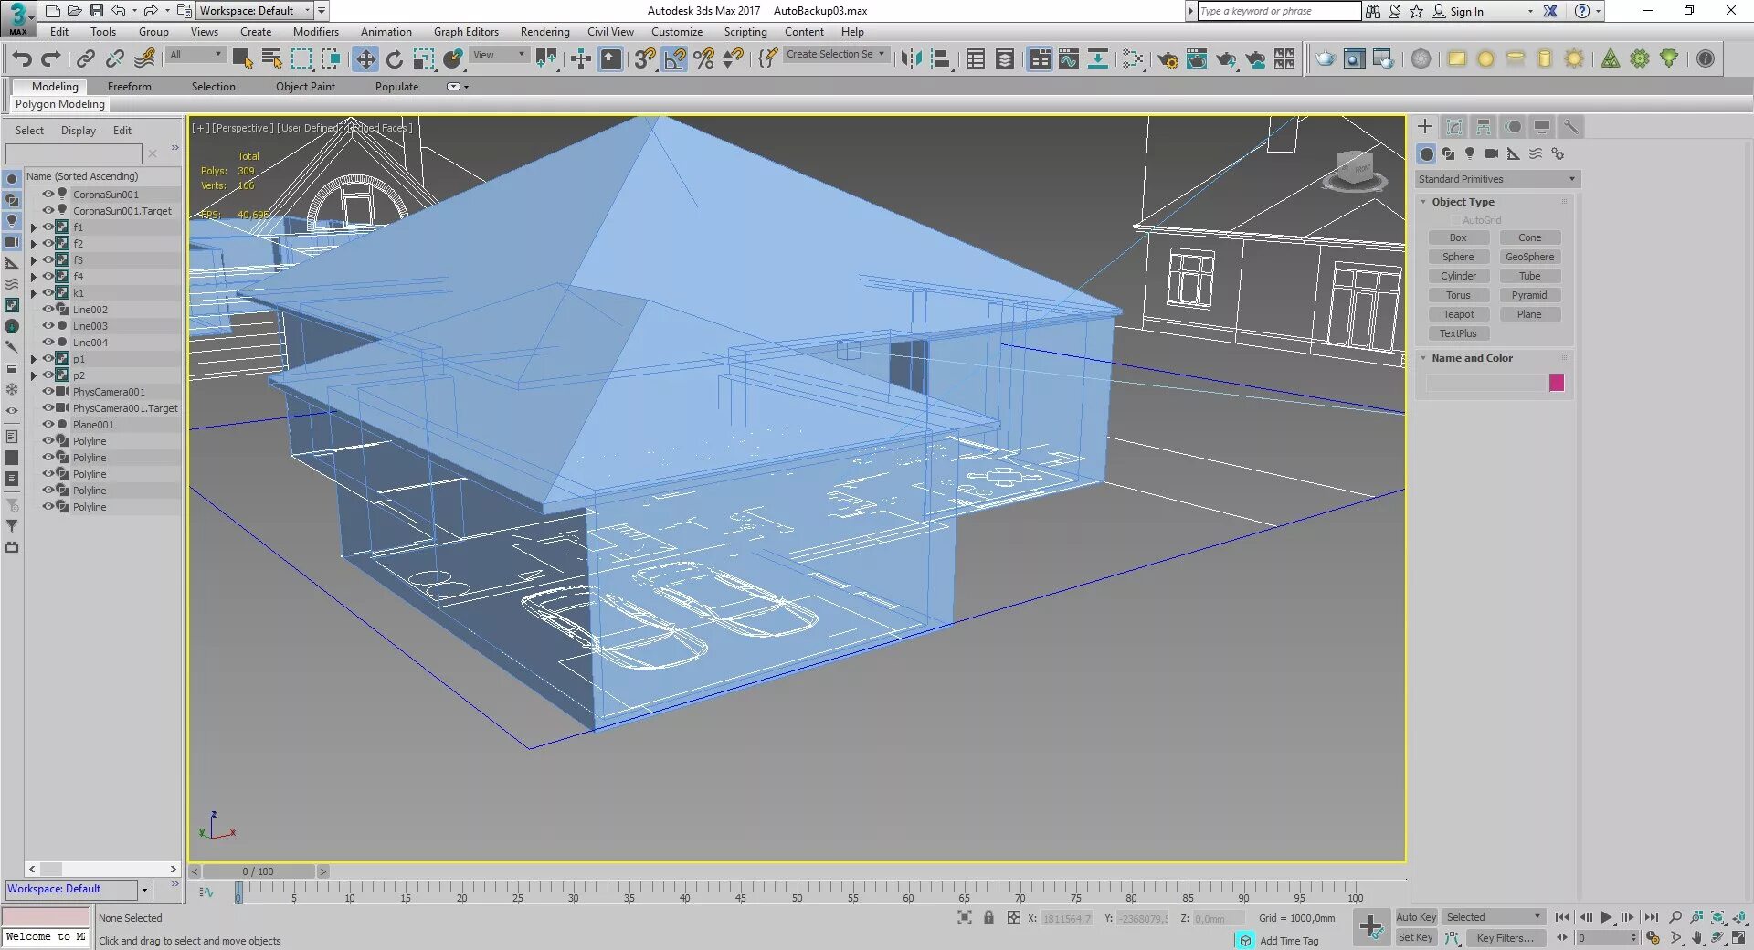Choose the Select Object tool
1754x950 pixels.
tap(242, 59)
